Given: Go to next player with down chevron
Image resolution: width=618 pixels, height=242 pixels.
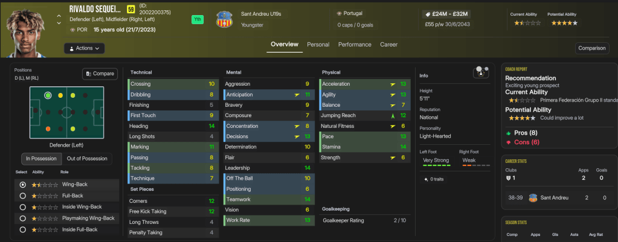Looking at the screenshot, I should [x=59, y=23].
